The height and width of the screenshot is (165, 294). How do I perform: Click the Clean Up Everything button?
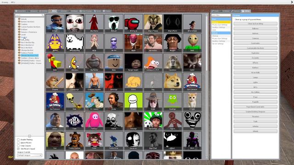[255, 24]
